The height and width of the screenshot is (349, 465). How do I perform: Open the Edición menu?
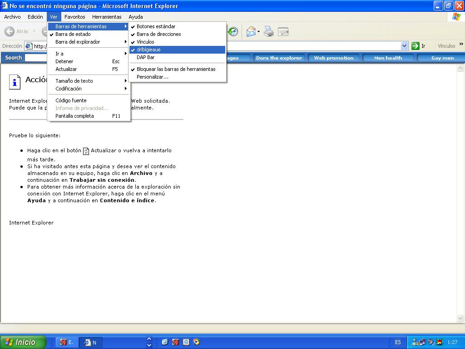click(x=35, y=17)
